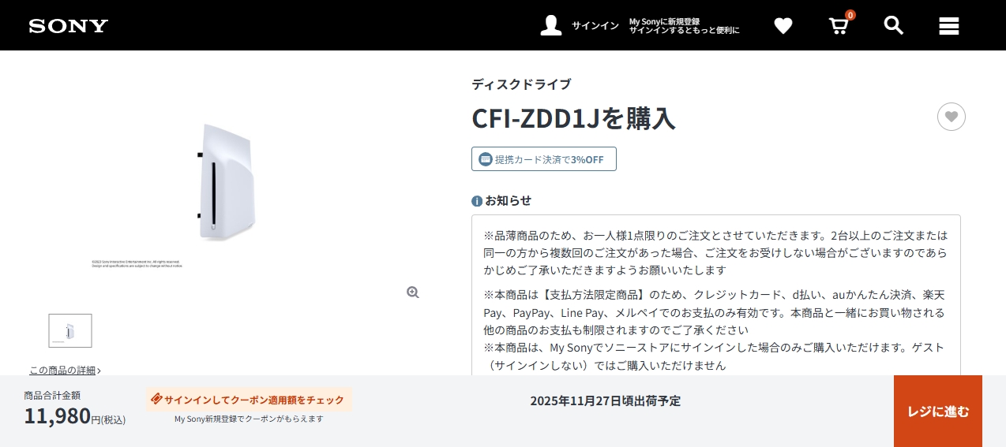The image size is (1006, 447).
Task: Toggle the favorite heart for CFI-ZDD1J
Action: [951, 117]
